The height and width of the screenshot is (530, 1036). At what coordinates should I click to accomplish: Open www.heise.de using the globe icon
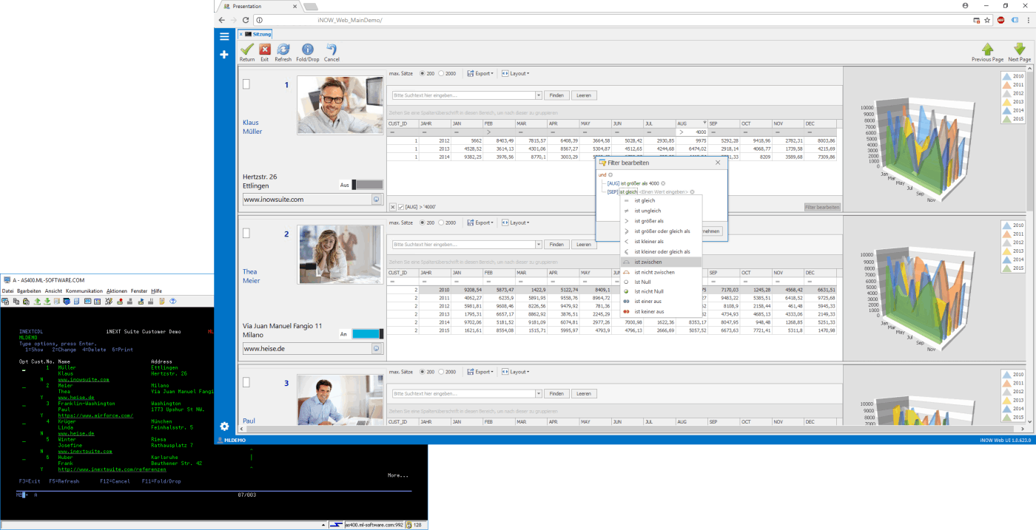(x=376, y=348)
